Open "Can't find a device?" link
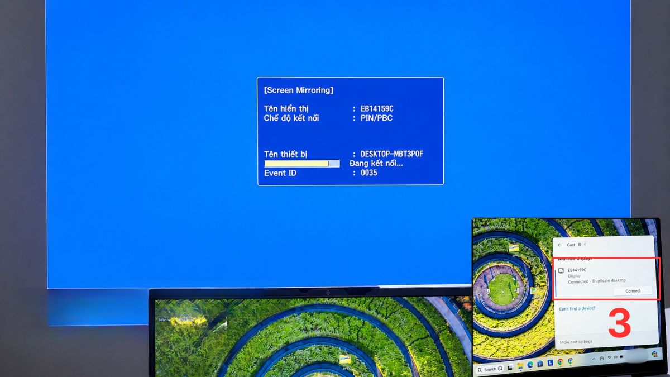This screenshot has width=670, height=377. (x=577, y=308)
